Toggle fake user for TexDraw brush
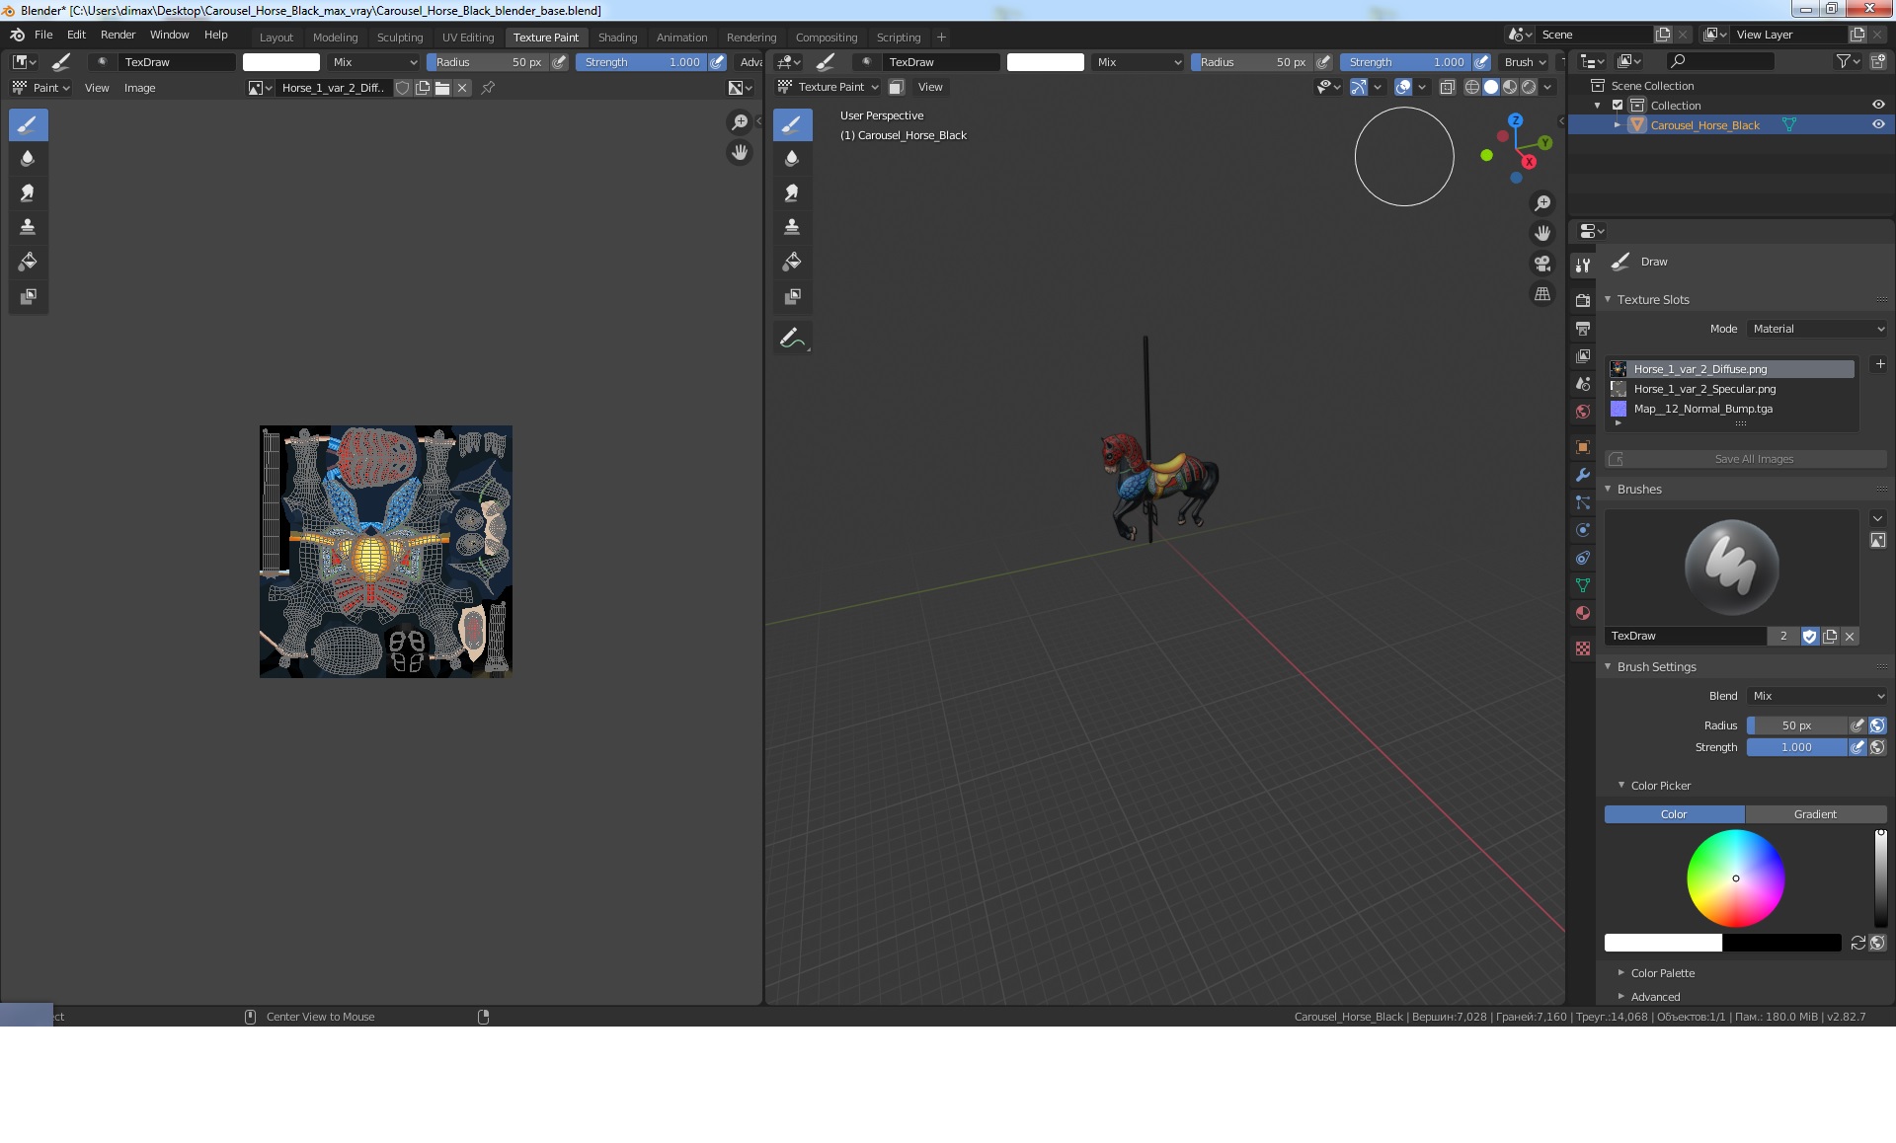1896x1143 pixels. 1809,637
